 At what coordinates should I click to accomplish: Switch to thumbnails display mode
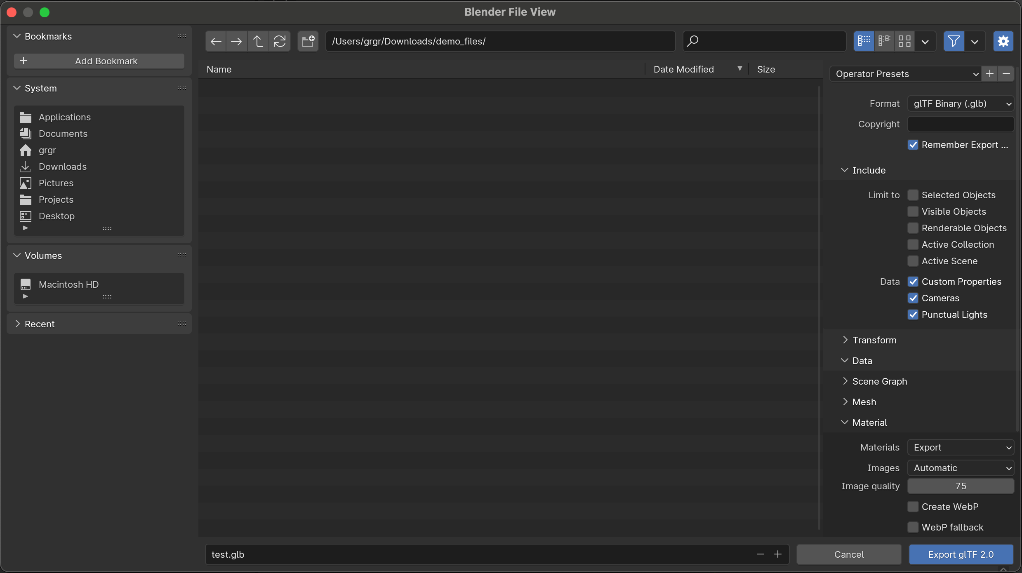pyautogui.click(x=904, y=41)
